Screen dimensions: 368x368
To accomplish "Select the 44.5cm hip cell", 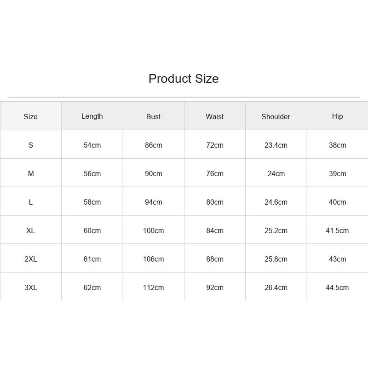I will coord(337,287).
